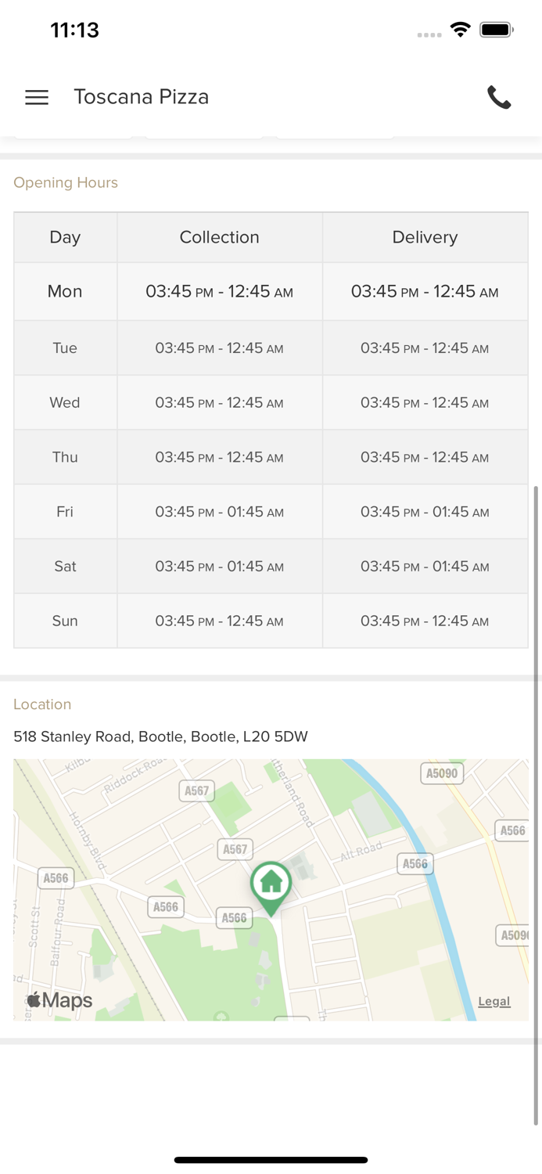Tap the 518 Stanley Road address

pos(160,736)
